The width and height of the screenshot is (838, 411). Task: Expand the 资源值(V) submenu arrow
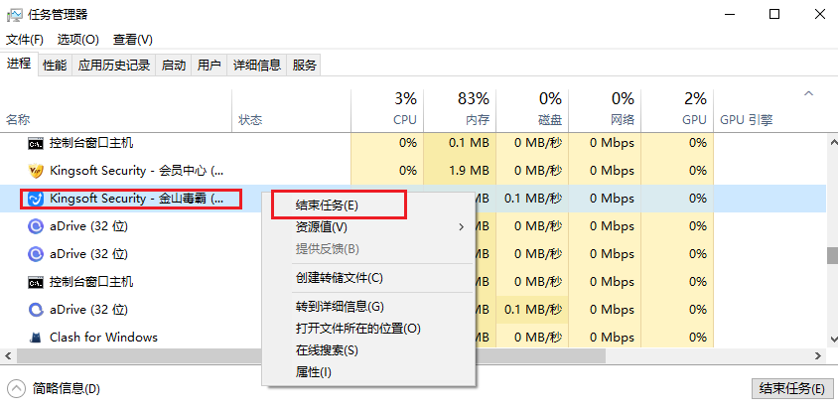point(462,227)
